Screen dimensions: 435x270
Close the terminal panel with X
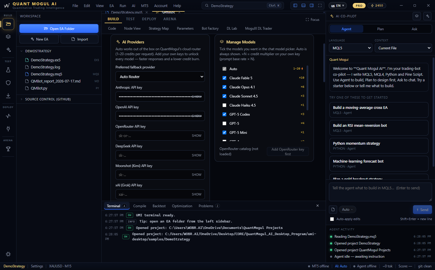tap(317, 206)
